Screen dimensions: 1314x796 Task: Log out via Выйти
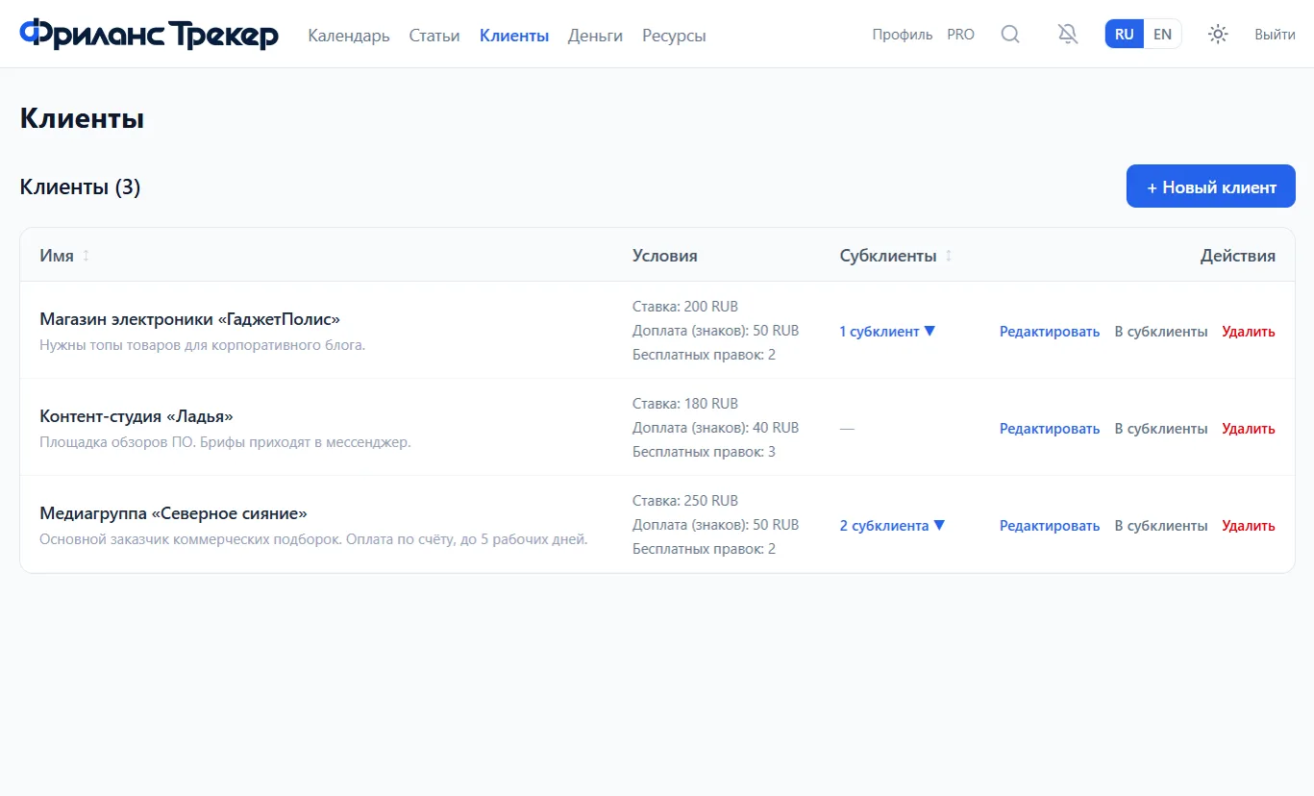(x=1275, y=35)
